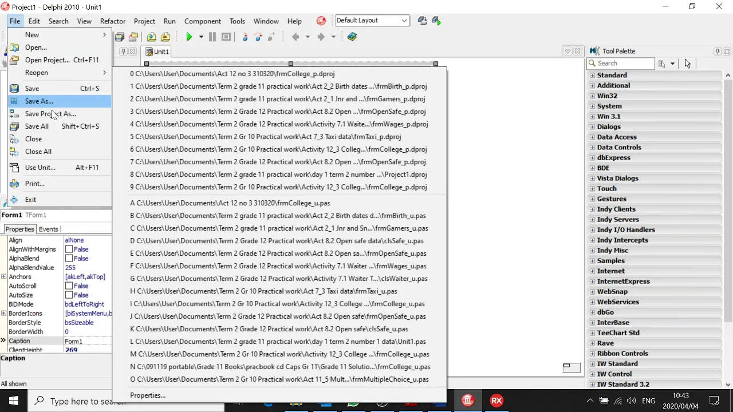Choose Open Project... from the File menu

[60, 60]
